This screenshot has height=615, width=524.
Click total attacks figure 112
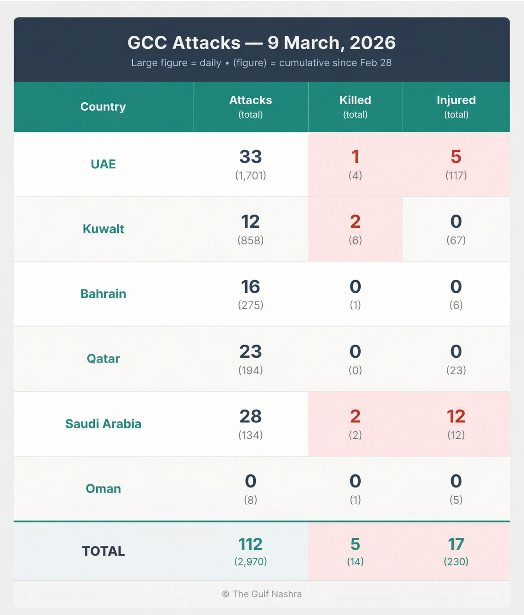(250, 544)
